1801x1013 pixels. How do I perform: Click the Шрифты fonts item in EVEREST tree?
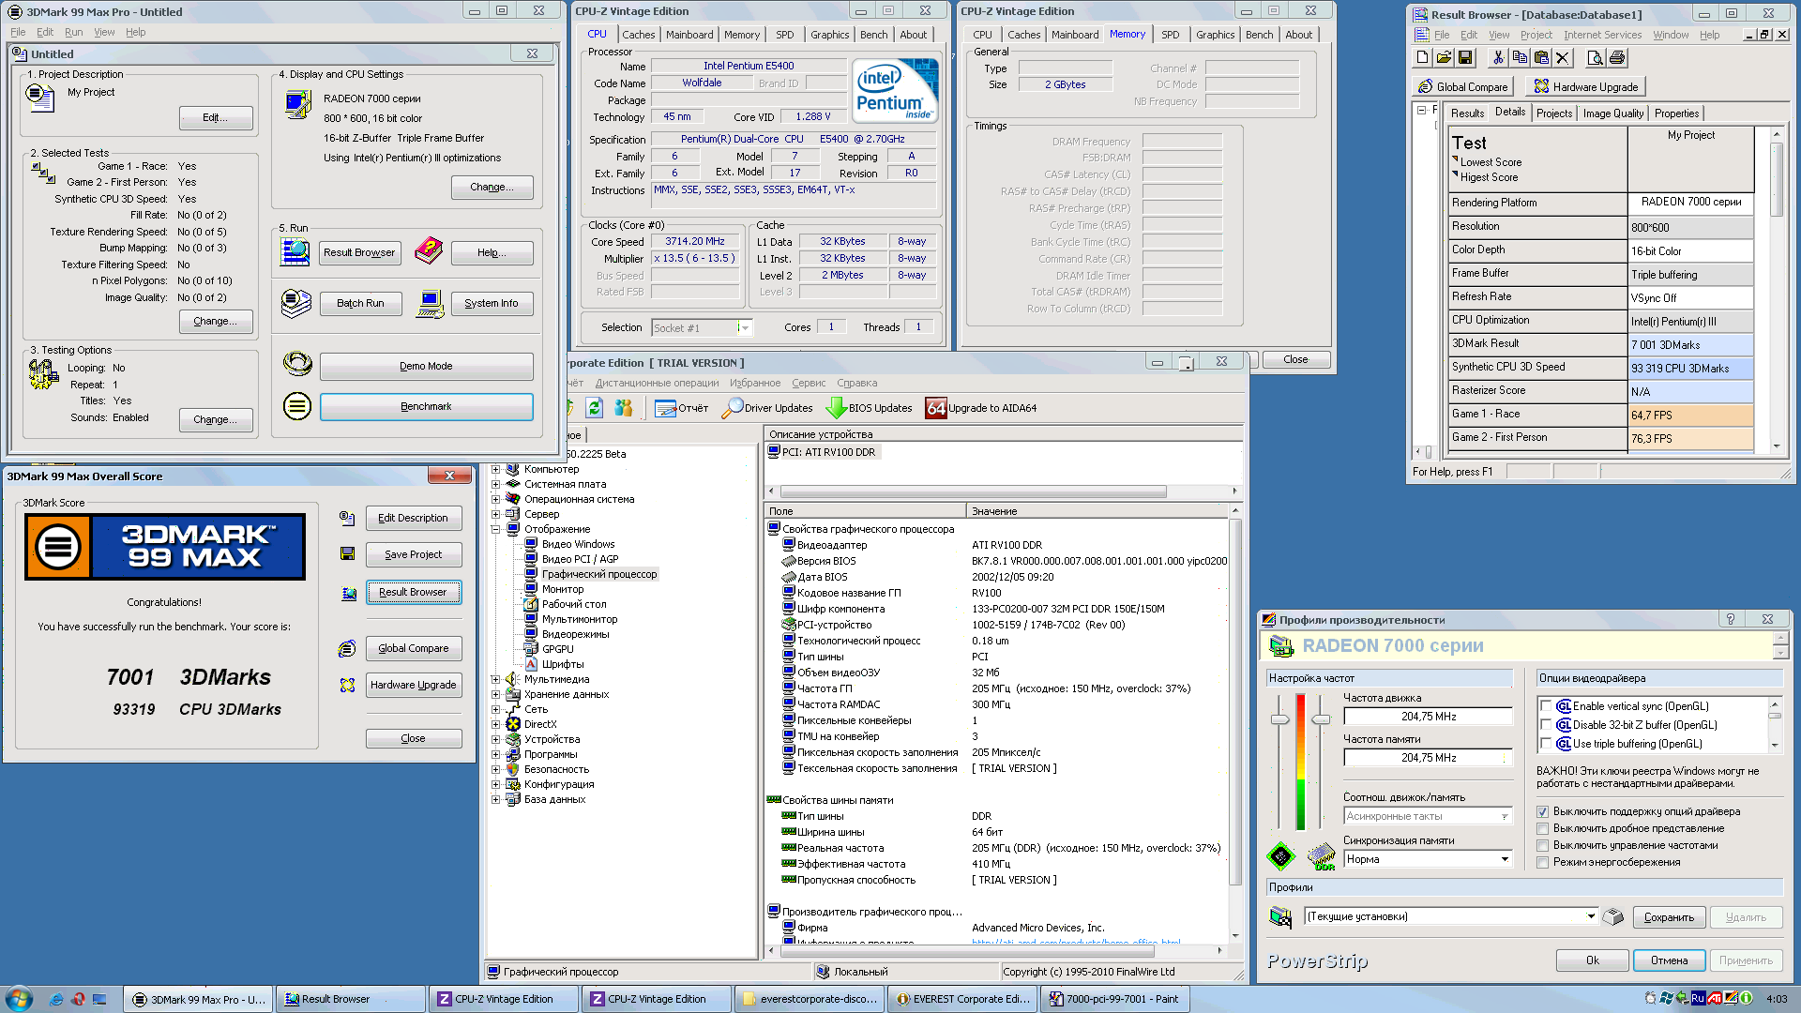562,664
